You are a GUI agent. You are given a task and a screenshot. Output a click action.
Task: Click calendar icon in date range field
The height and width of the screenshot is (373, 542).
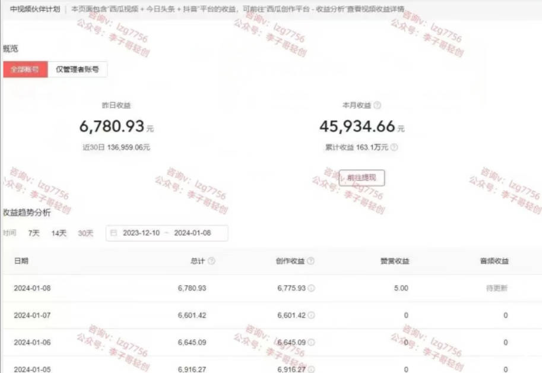click(x=113, y=233)
